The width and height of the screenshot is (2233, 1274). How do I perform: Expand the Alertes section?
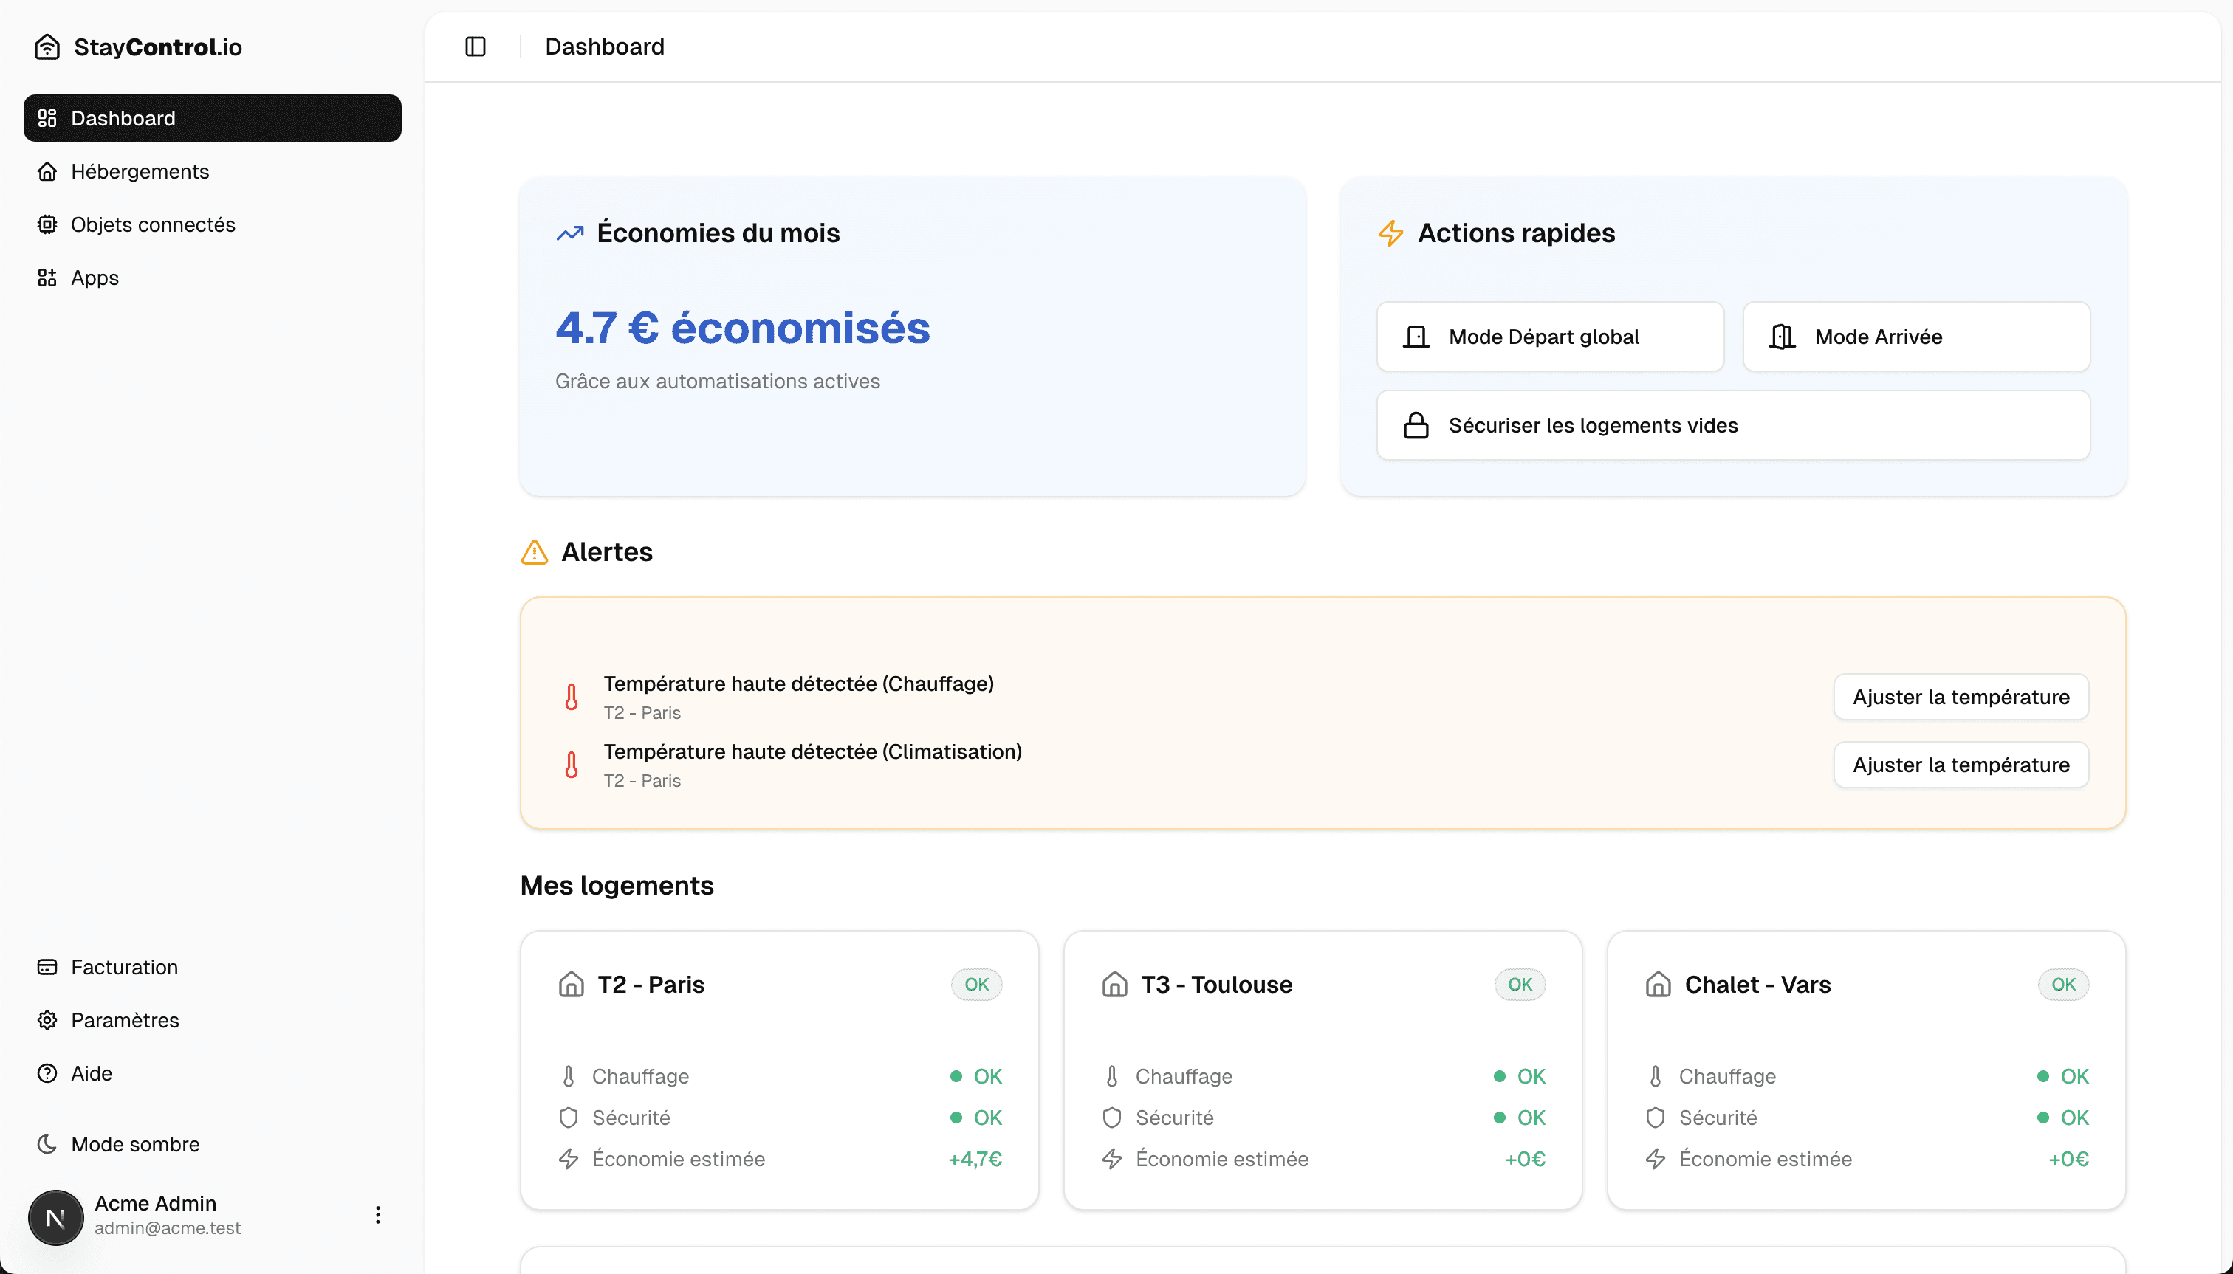pos(606,552)
